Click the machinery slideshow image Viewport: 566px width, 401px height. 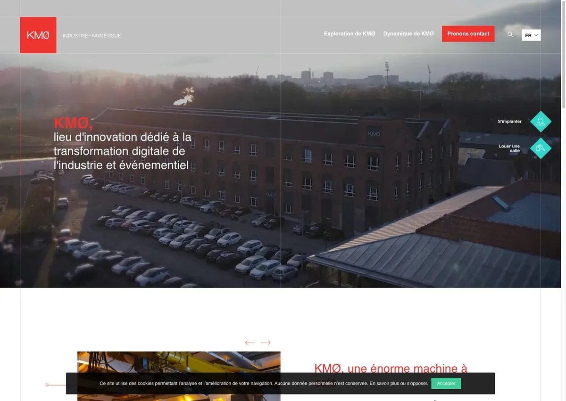coord(179,376)
